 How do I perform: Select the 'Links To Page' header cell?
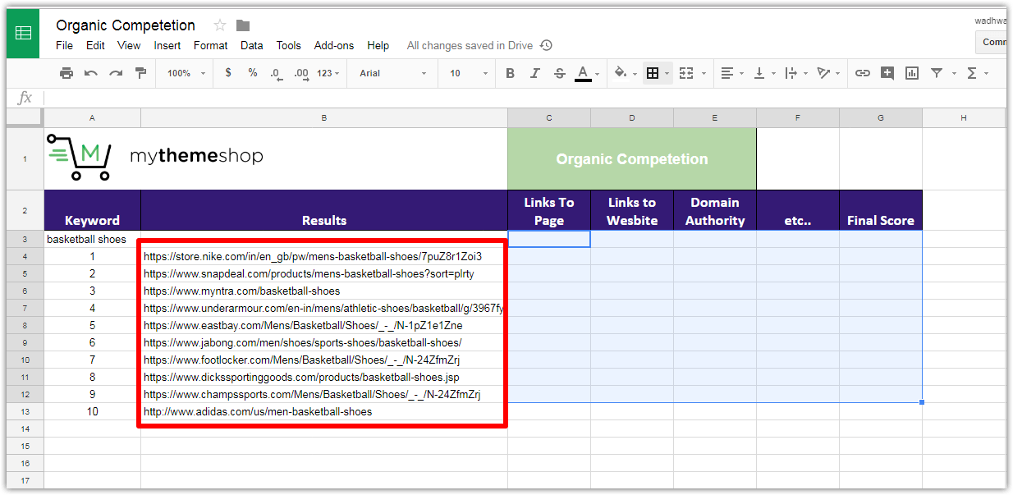pyautogui.click(x=549, y=210)
